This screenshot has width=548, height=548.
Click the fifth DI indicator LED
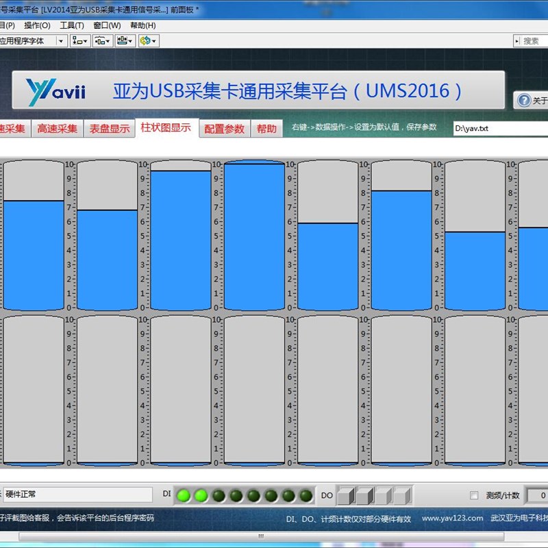pos(253,495)
